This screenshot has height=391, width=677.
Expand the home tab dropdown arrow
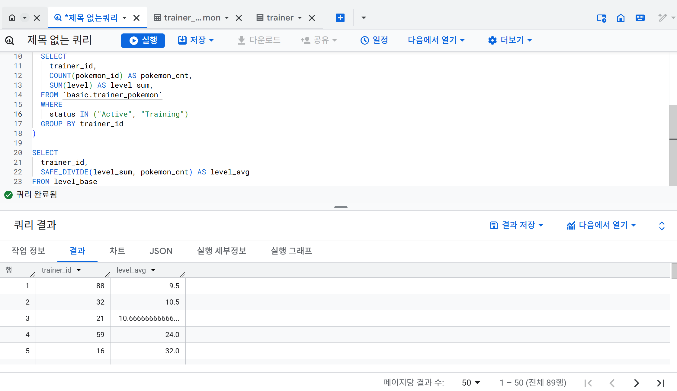[x=25, y=18]
